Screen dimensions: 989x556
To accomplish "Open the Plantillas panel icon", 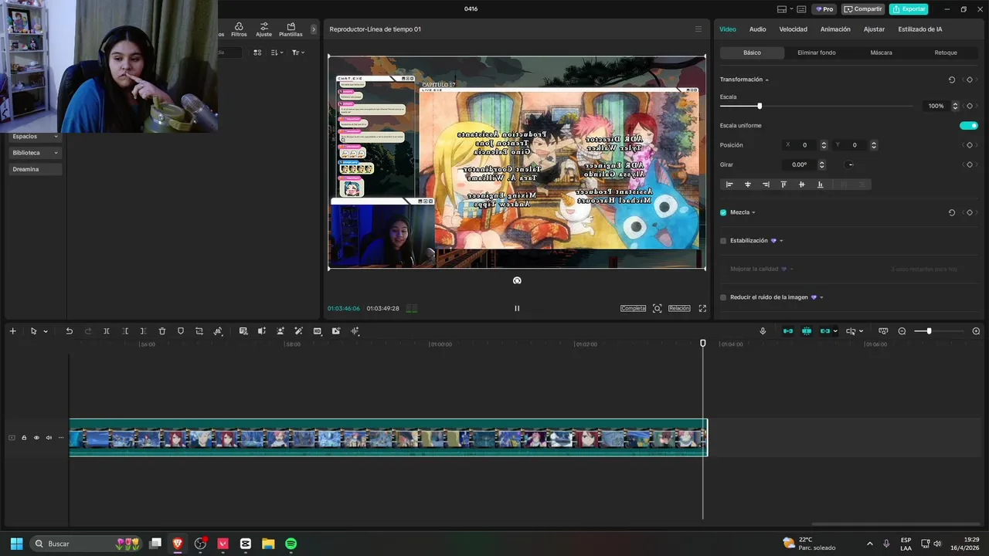I will pyautogui.click(x=291, y=29).
